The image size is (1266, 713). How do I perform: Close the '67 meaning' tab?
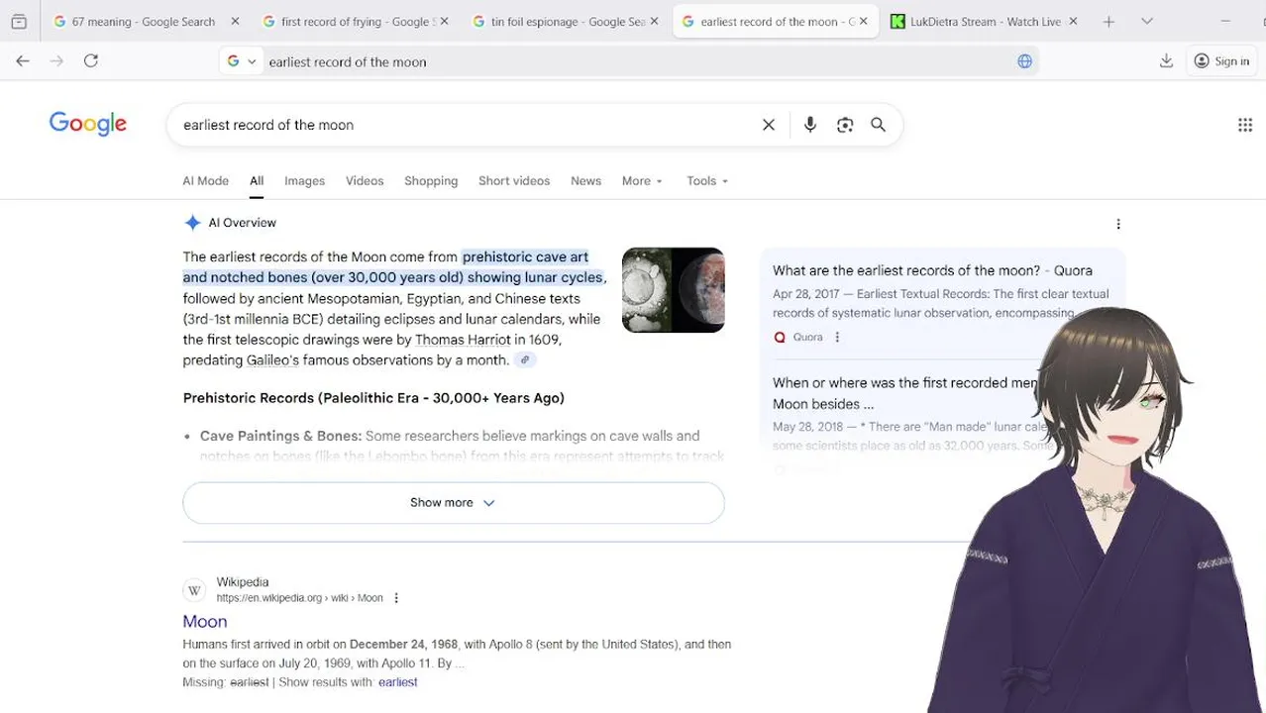pos(235,21)
